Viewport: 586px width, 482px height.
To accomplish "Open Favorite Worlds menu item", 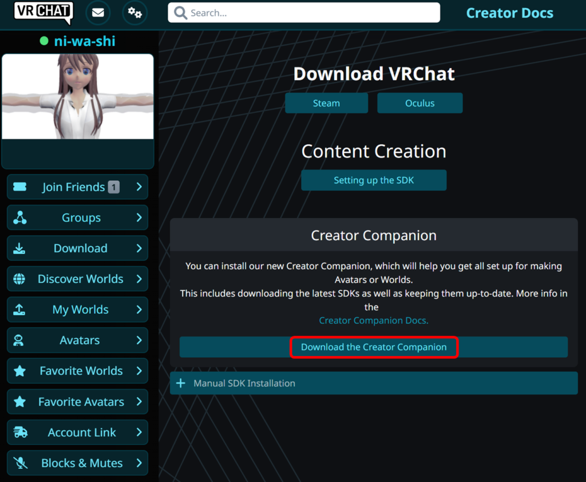I will point(80,371).
